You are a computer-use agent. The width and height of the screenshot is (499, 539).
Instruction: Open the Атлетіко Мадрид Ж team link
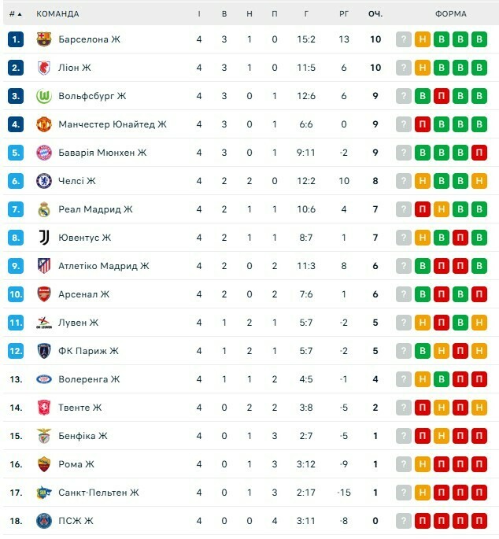pos(103,266)
